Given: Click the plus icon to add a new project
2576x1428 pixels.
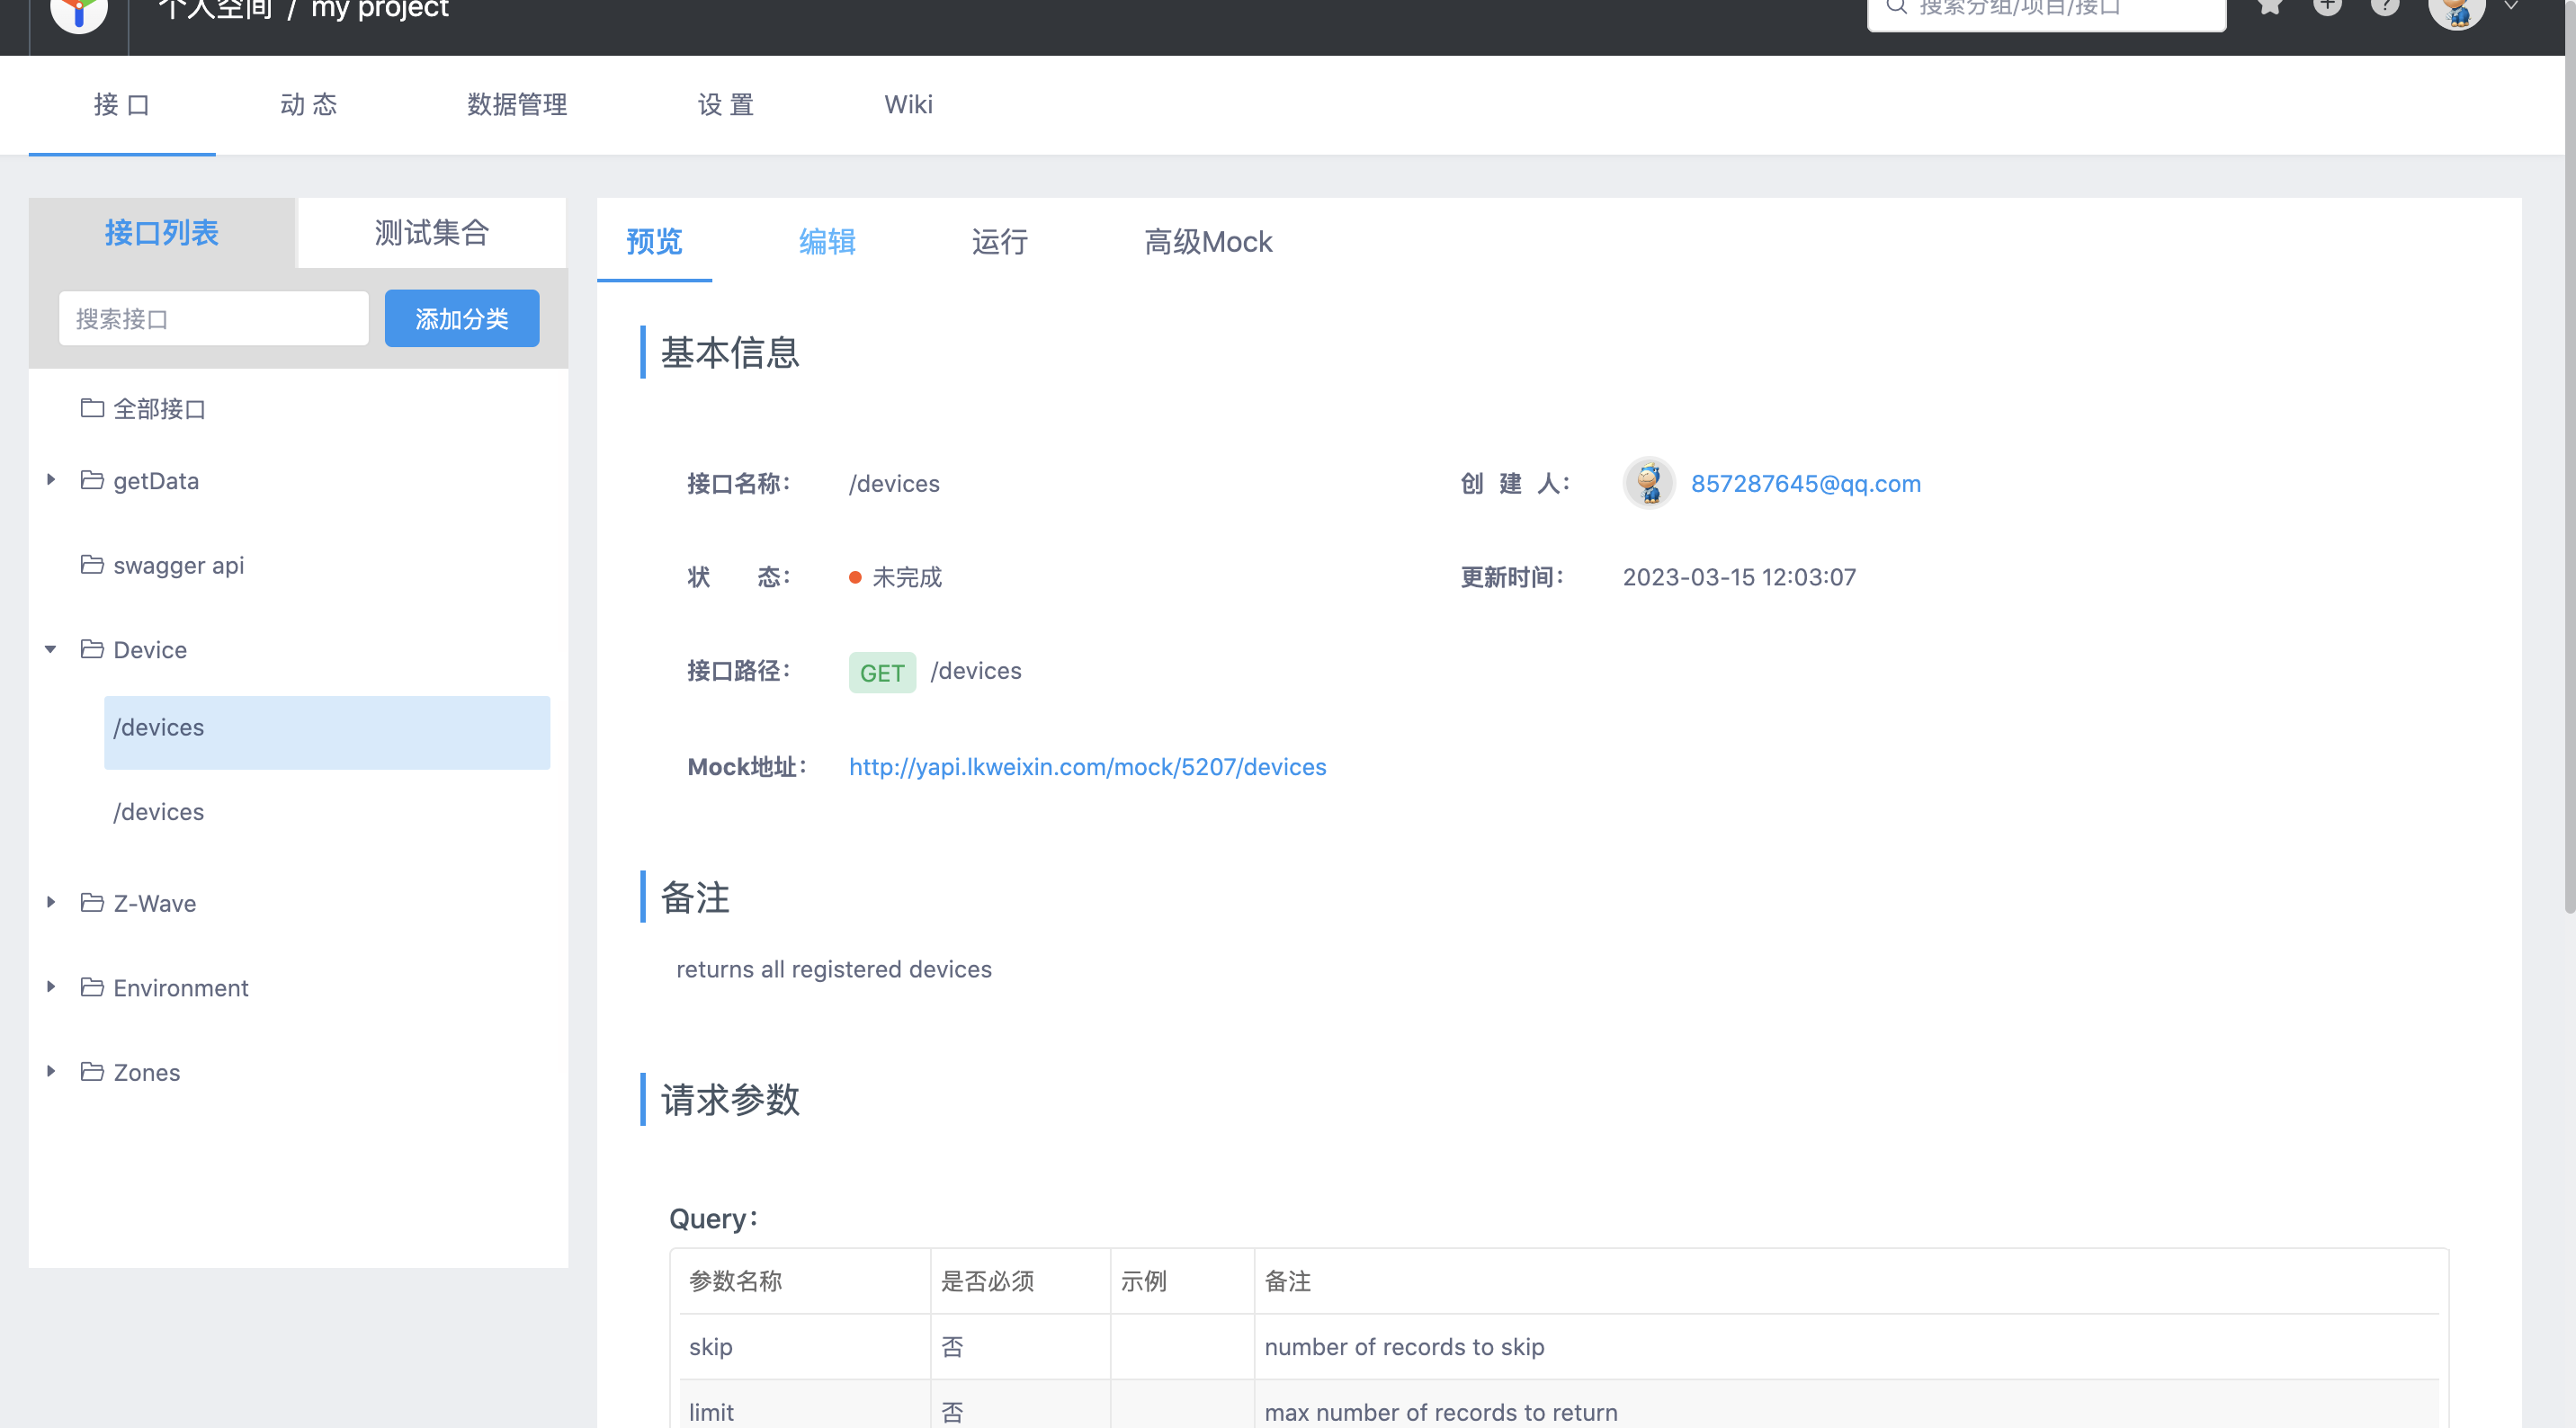Looking at the screenshot, I should (2327, 6).
